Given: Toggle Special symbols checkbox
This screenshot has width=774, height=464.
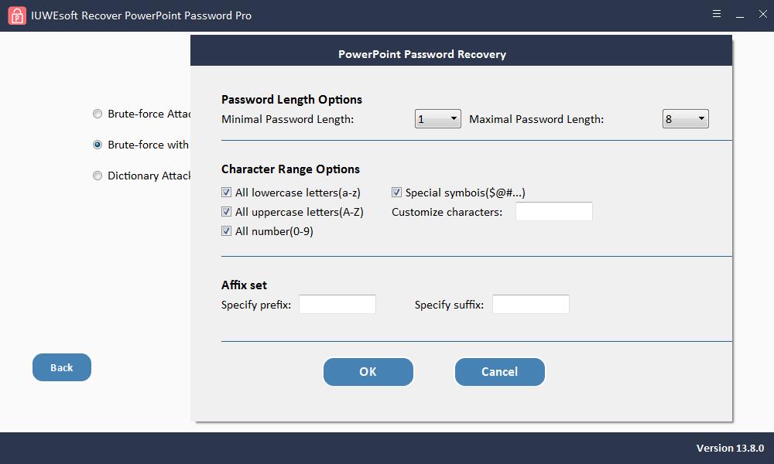Looking at the screenshot, I should (x=396, y=193).
